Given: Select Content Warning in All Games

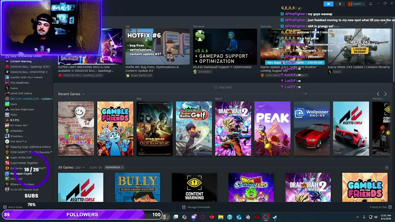Looking at the screenshot, I should pyautogui.click(x=194, y=187).
